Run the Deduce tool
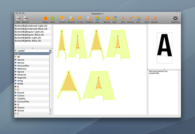This screenshot has width=195, height=134. click(46, 18)
